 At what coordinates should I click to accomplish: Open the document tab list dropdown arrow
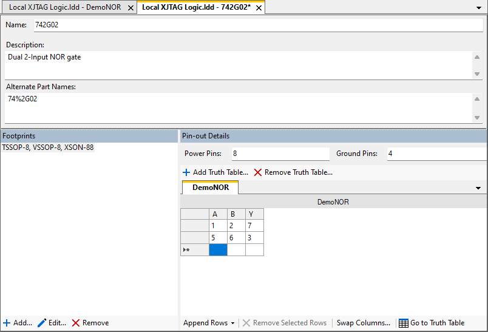point(480,8)
